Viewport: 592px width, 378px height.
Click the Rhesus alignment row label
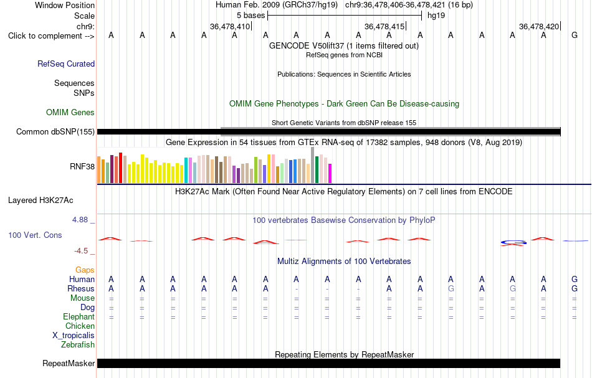click(81, 288)
